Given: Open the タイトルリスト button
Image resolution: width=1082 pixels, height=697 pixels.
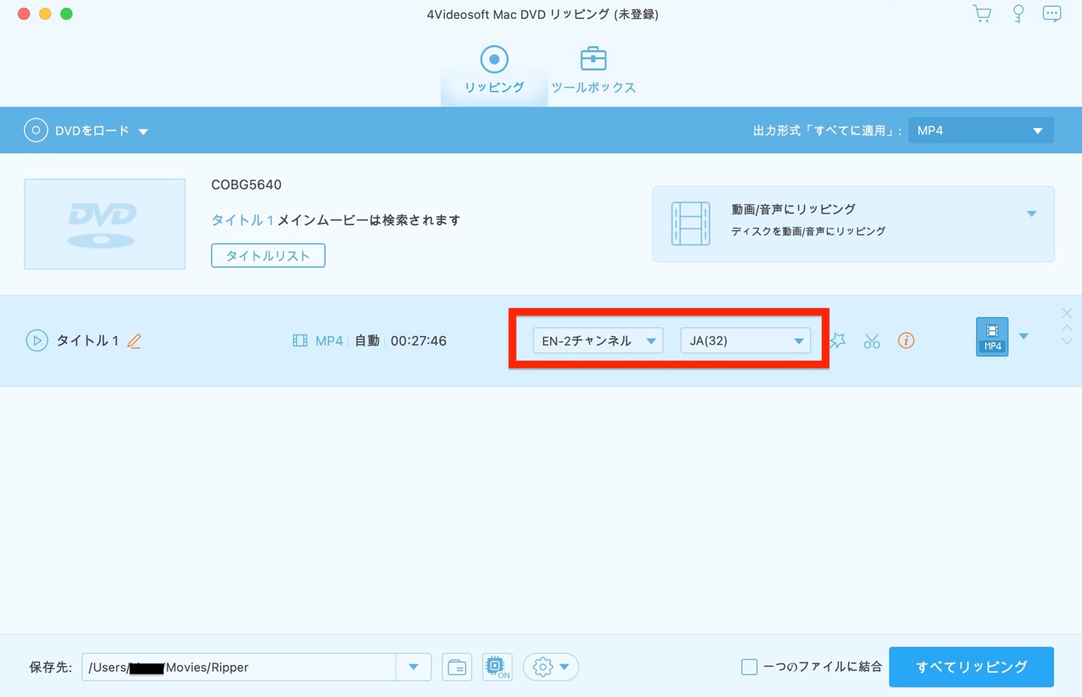Looking at the screenshot, I should (x=268, y=256).
